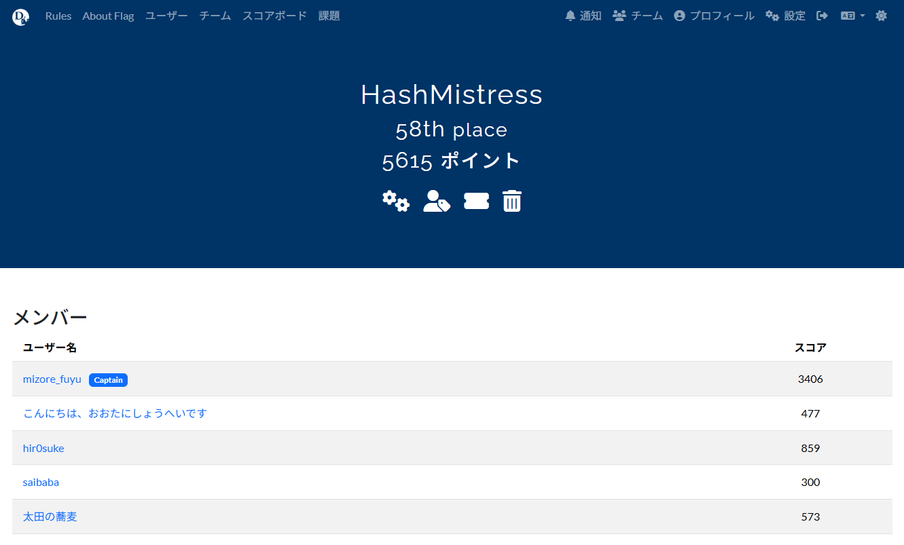
Task: Open member saibaba profile
Action: point(41,483)
